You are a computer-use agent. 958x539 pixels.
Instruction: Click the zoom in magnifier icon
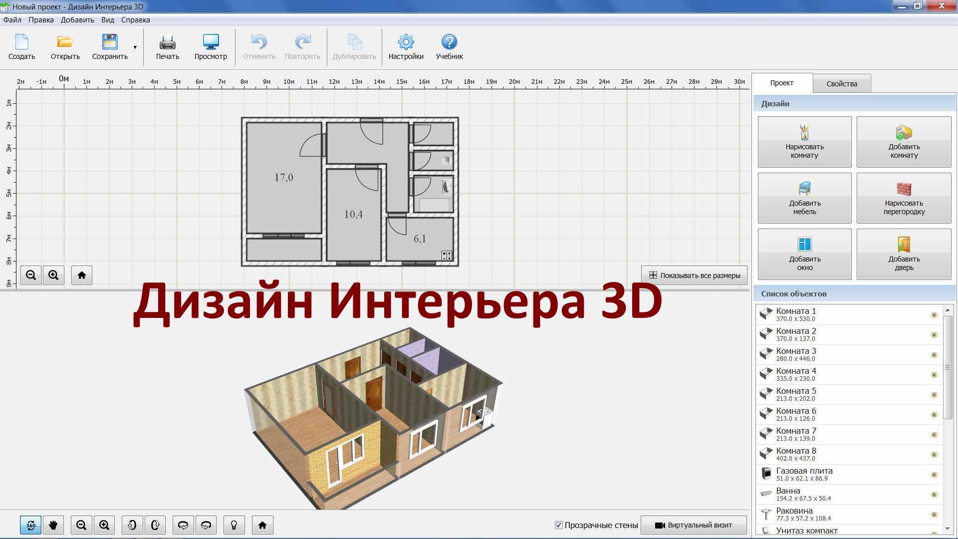tap(54, 275)
